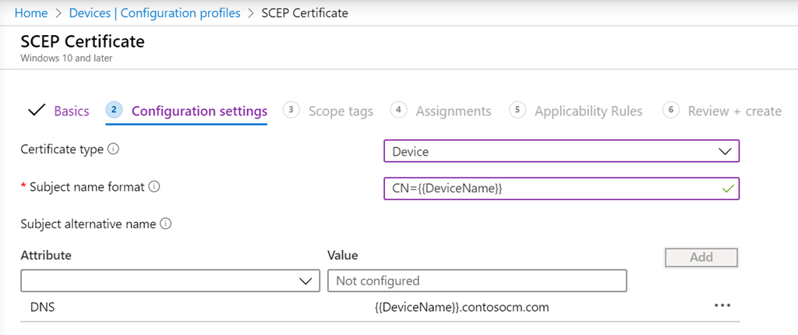Image resolution: width=798 pixels, height=335 pixels.
Task: Go to the Assignments tab
Action: point(453,111)
